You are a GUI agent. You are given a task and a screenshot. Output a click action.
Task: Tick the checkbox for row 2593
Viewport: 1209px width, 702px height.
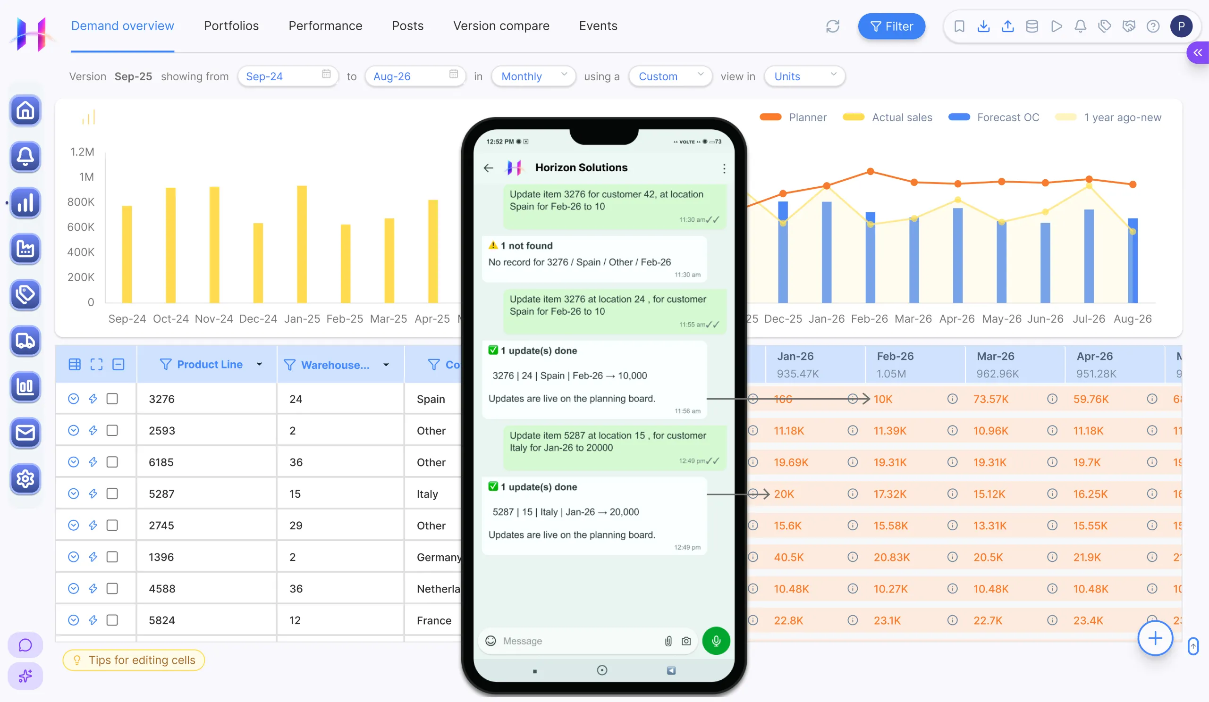tap(112, 431)
